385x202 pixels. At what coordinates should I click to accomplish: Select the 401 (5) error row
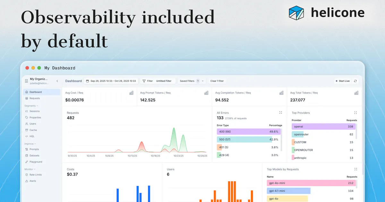249,147
